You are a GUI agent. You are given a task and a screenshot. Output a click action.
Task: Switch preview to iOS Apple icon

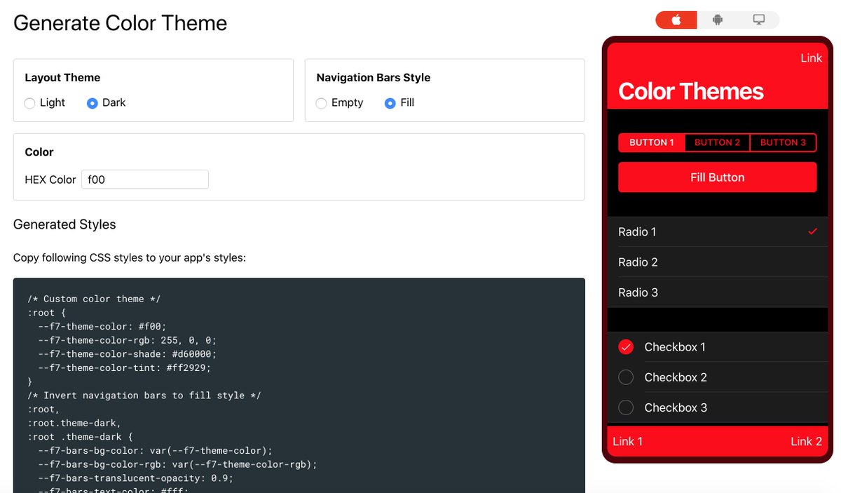(676, 20)
